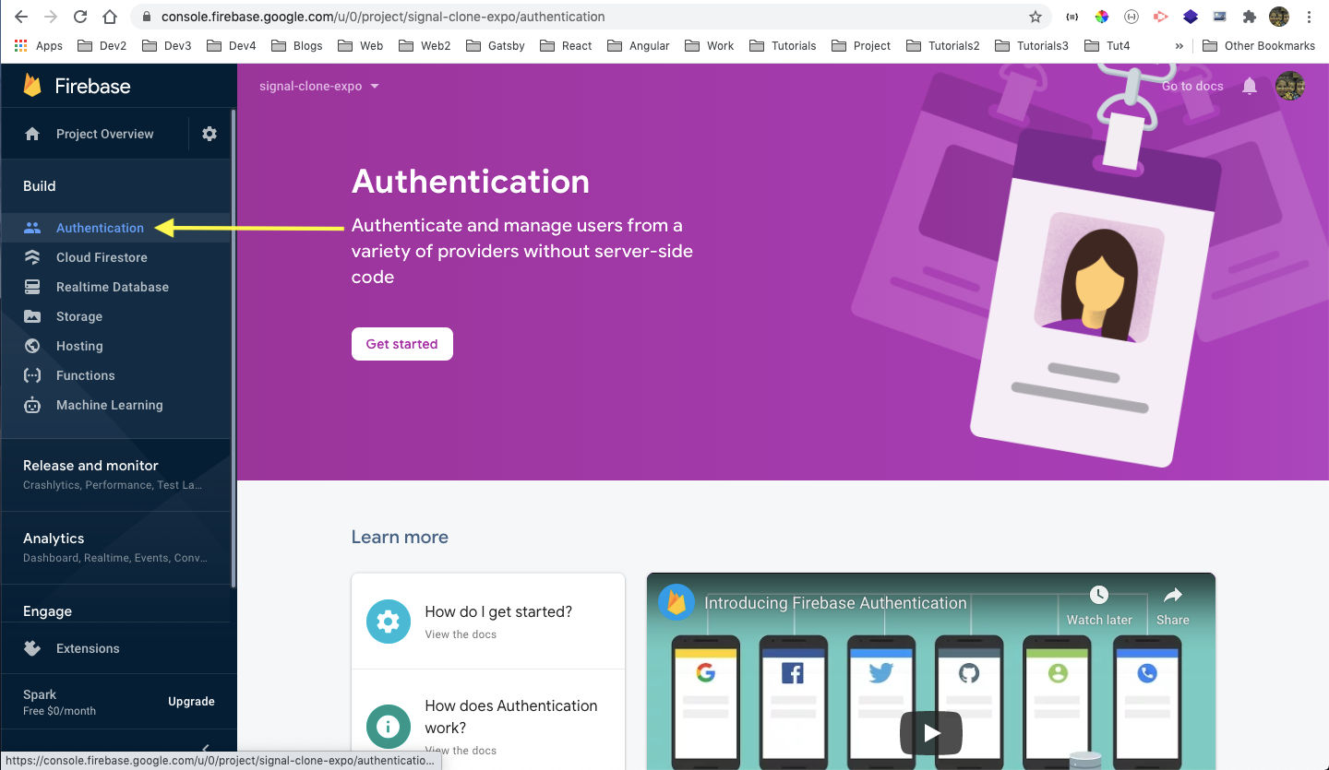Viewport: 1329px width, 770px height.
Task: Select Storage in the sidebar
Action: pyautogui.click(x=115, y=316)
